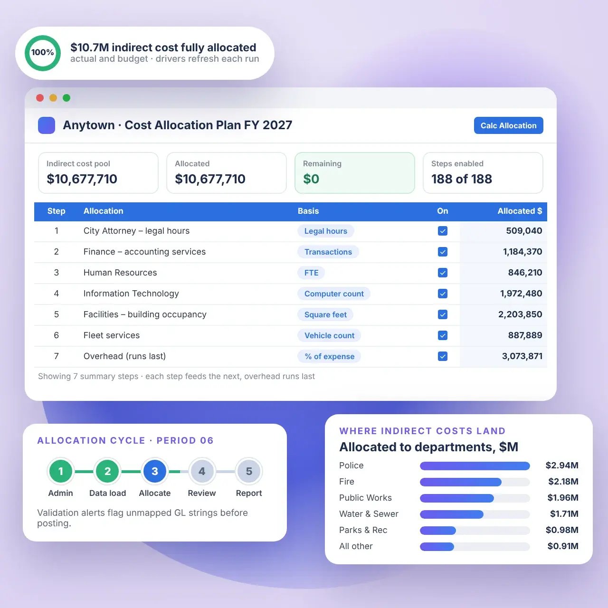
Task: Click the Step column header
Action: click(57, 211)
